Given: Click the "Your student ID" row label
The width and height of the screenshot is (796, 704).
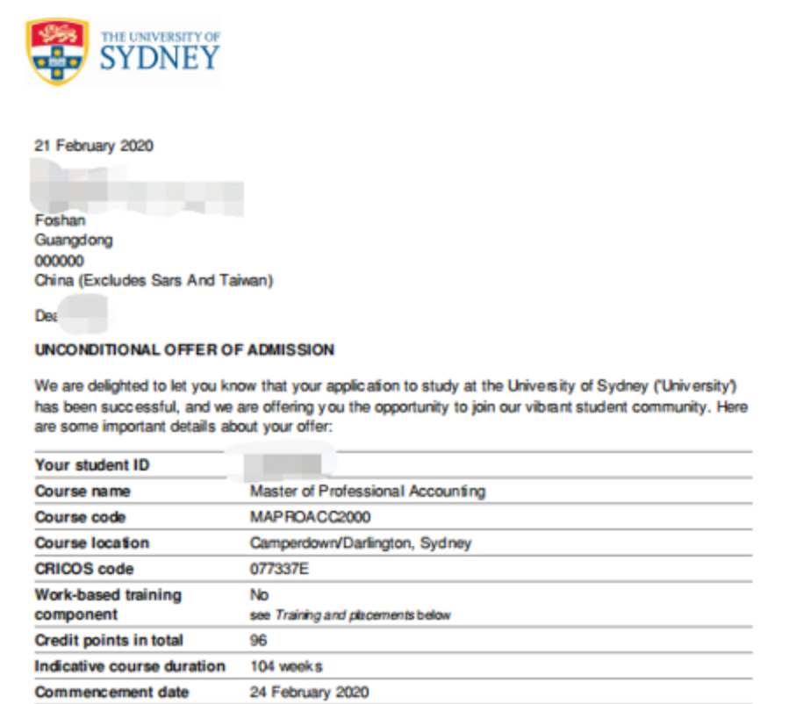Looking at the screenshot, I should pyautogui.click(x=92, y=464).
